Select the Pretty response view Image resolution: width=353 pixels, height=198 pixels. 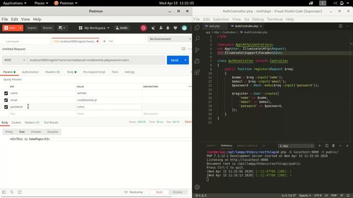coord(9,132)
